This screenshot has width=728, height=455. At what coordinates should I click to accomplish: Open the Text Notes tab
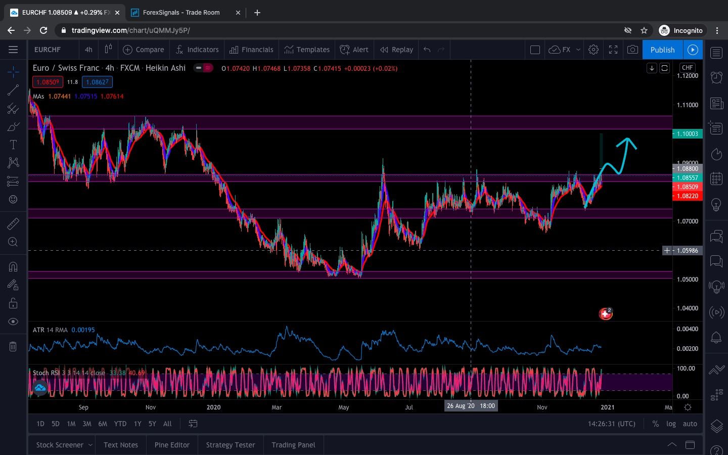(121, 445)
